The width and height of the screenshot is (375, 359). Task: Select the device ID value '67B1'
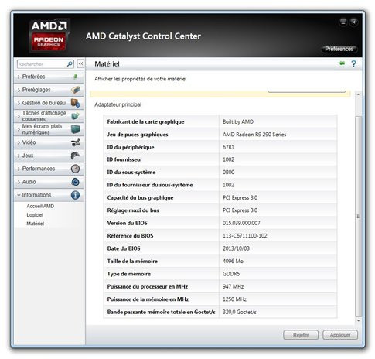[228, 147]
